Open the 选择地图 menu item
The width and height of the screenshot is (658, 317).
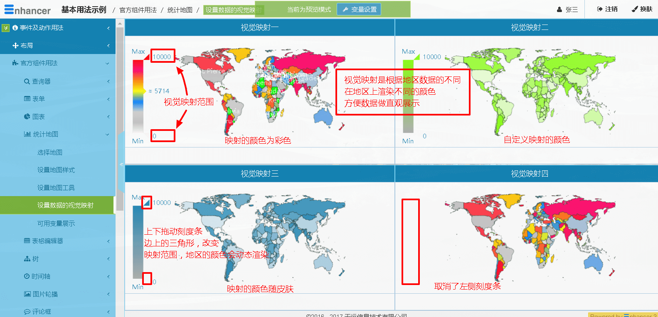coord(50,152)
